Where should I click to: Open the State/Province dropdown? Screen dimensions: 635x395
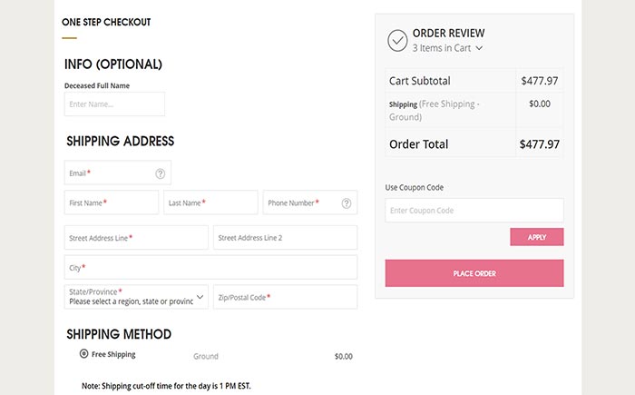[x=136, y=297]
